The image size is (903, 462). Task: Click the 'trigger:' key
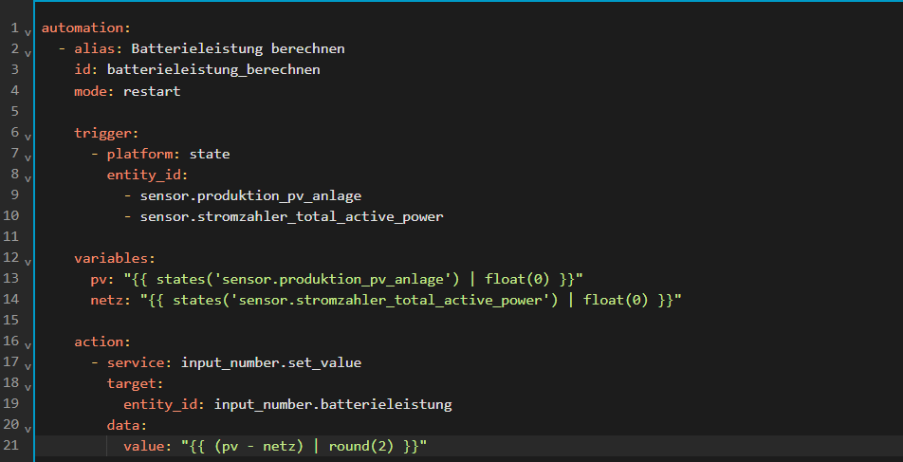pyautogui.click(x=106, y=133)
